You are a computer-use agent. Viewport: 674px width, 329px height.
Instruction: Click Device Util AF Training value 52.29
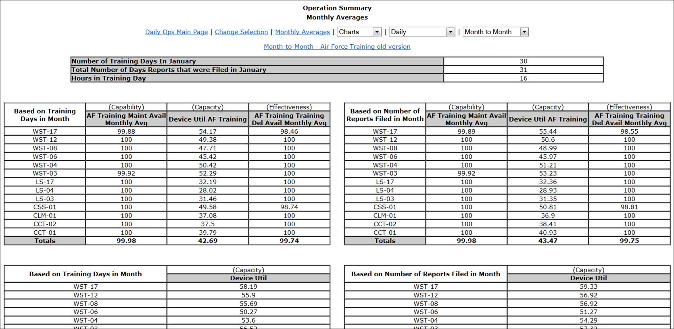[x=208, y=174]
